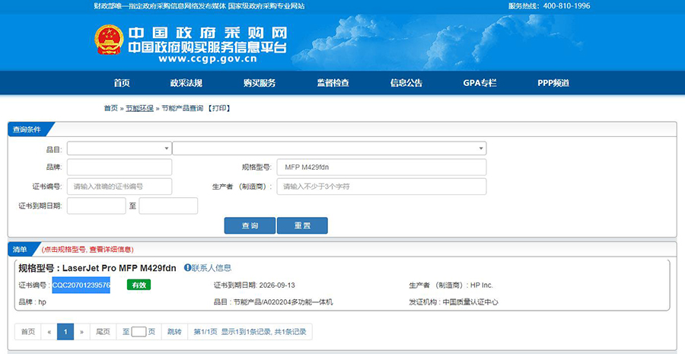Screen dimensions: 685x354
Task: Go to next page with » arrow
Action: 81,332
